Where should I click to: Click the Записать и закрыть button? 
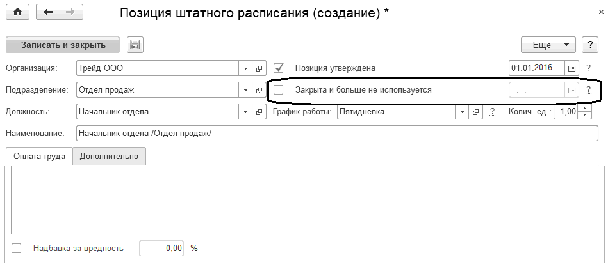click(x=62, y=45)
